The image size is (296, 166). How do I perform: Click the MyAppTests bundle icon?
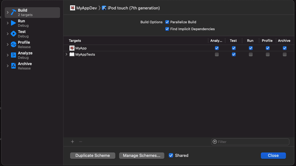tap(72, 54)
